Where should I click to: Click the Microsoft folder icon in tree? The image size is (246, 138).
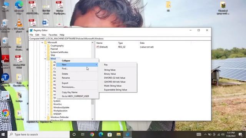[45, 43]
